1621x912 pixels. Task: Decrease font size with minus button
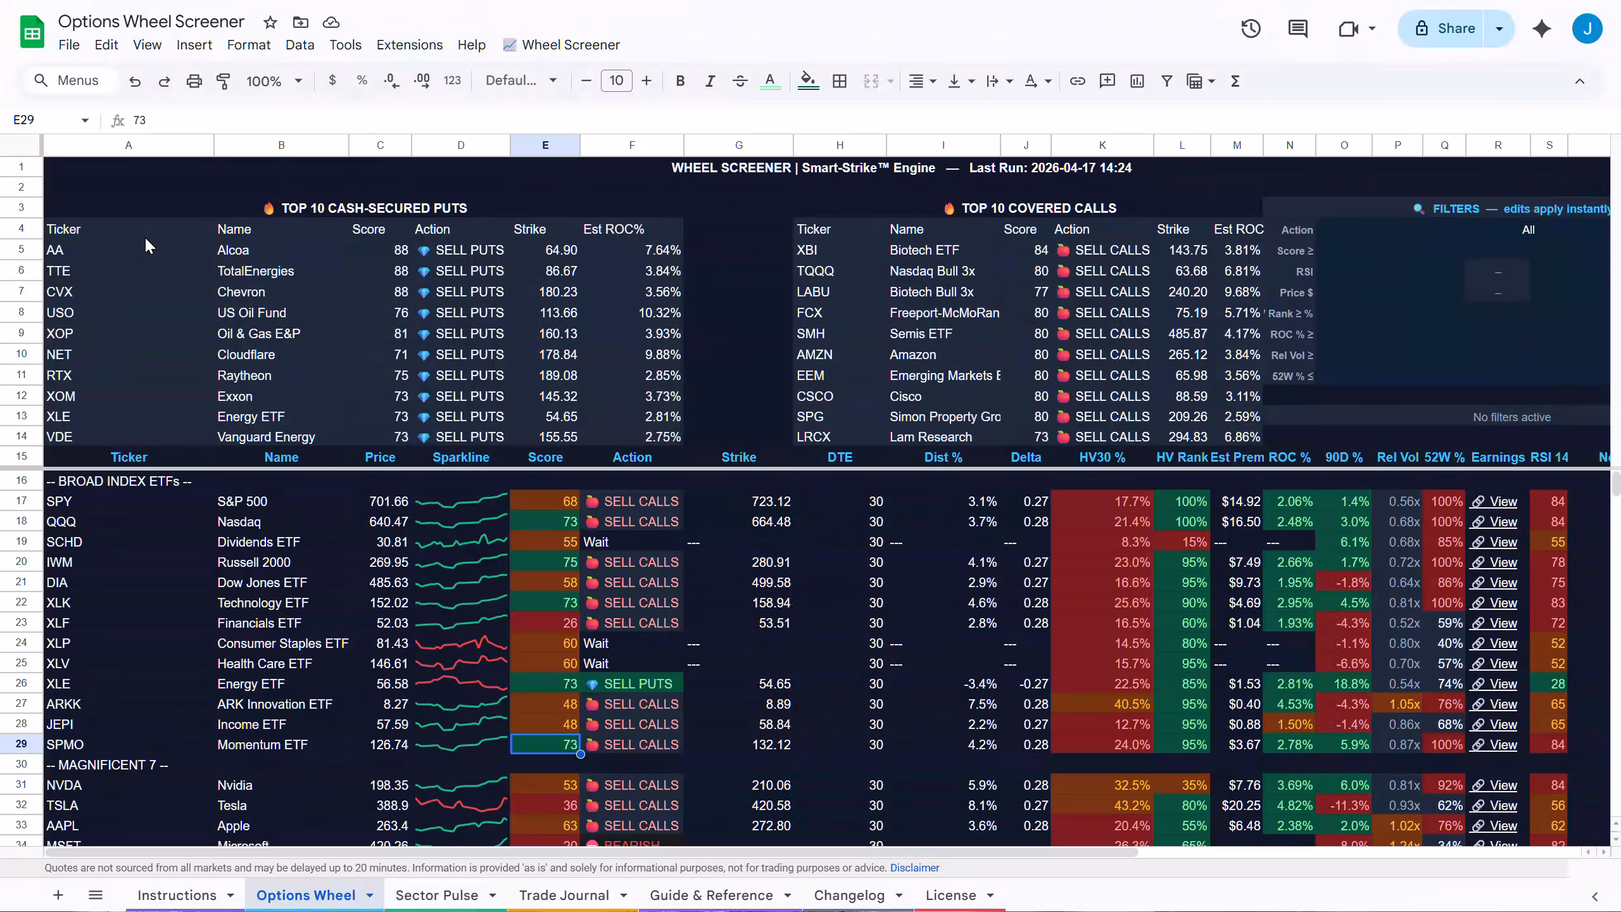586,80
